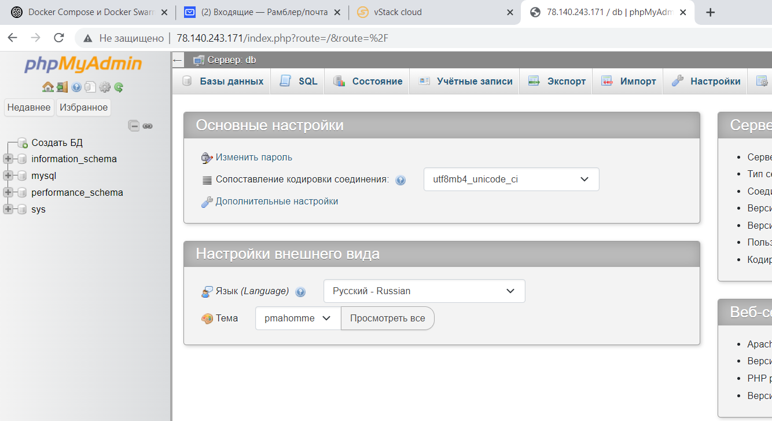Screen dimensions: 772x421
Task: Open connection collation utf8mb4_unicode_ci dropdown
Action: (511, 180)
